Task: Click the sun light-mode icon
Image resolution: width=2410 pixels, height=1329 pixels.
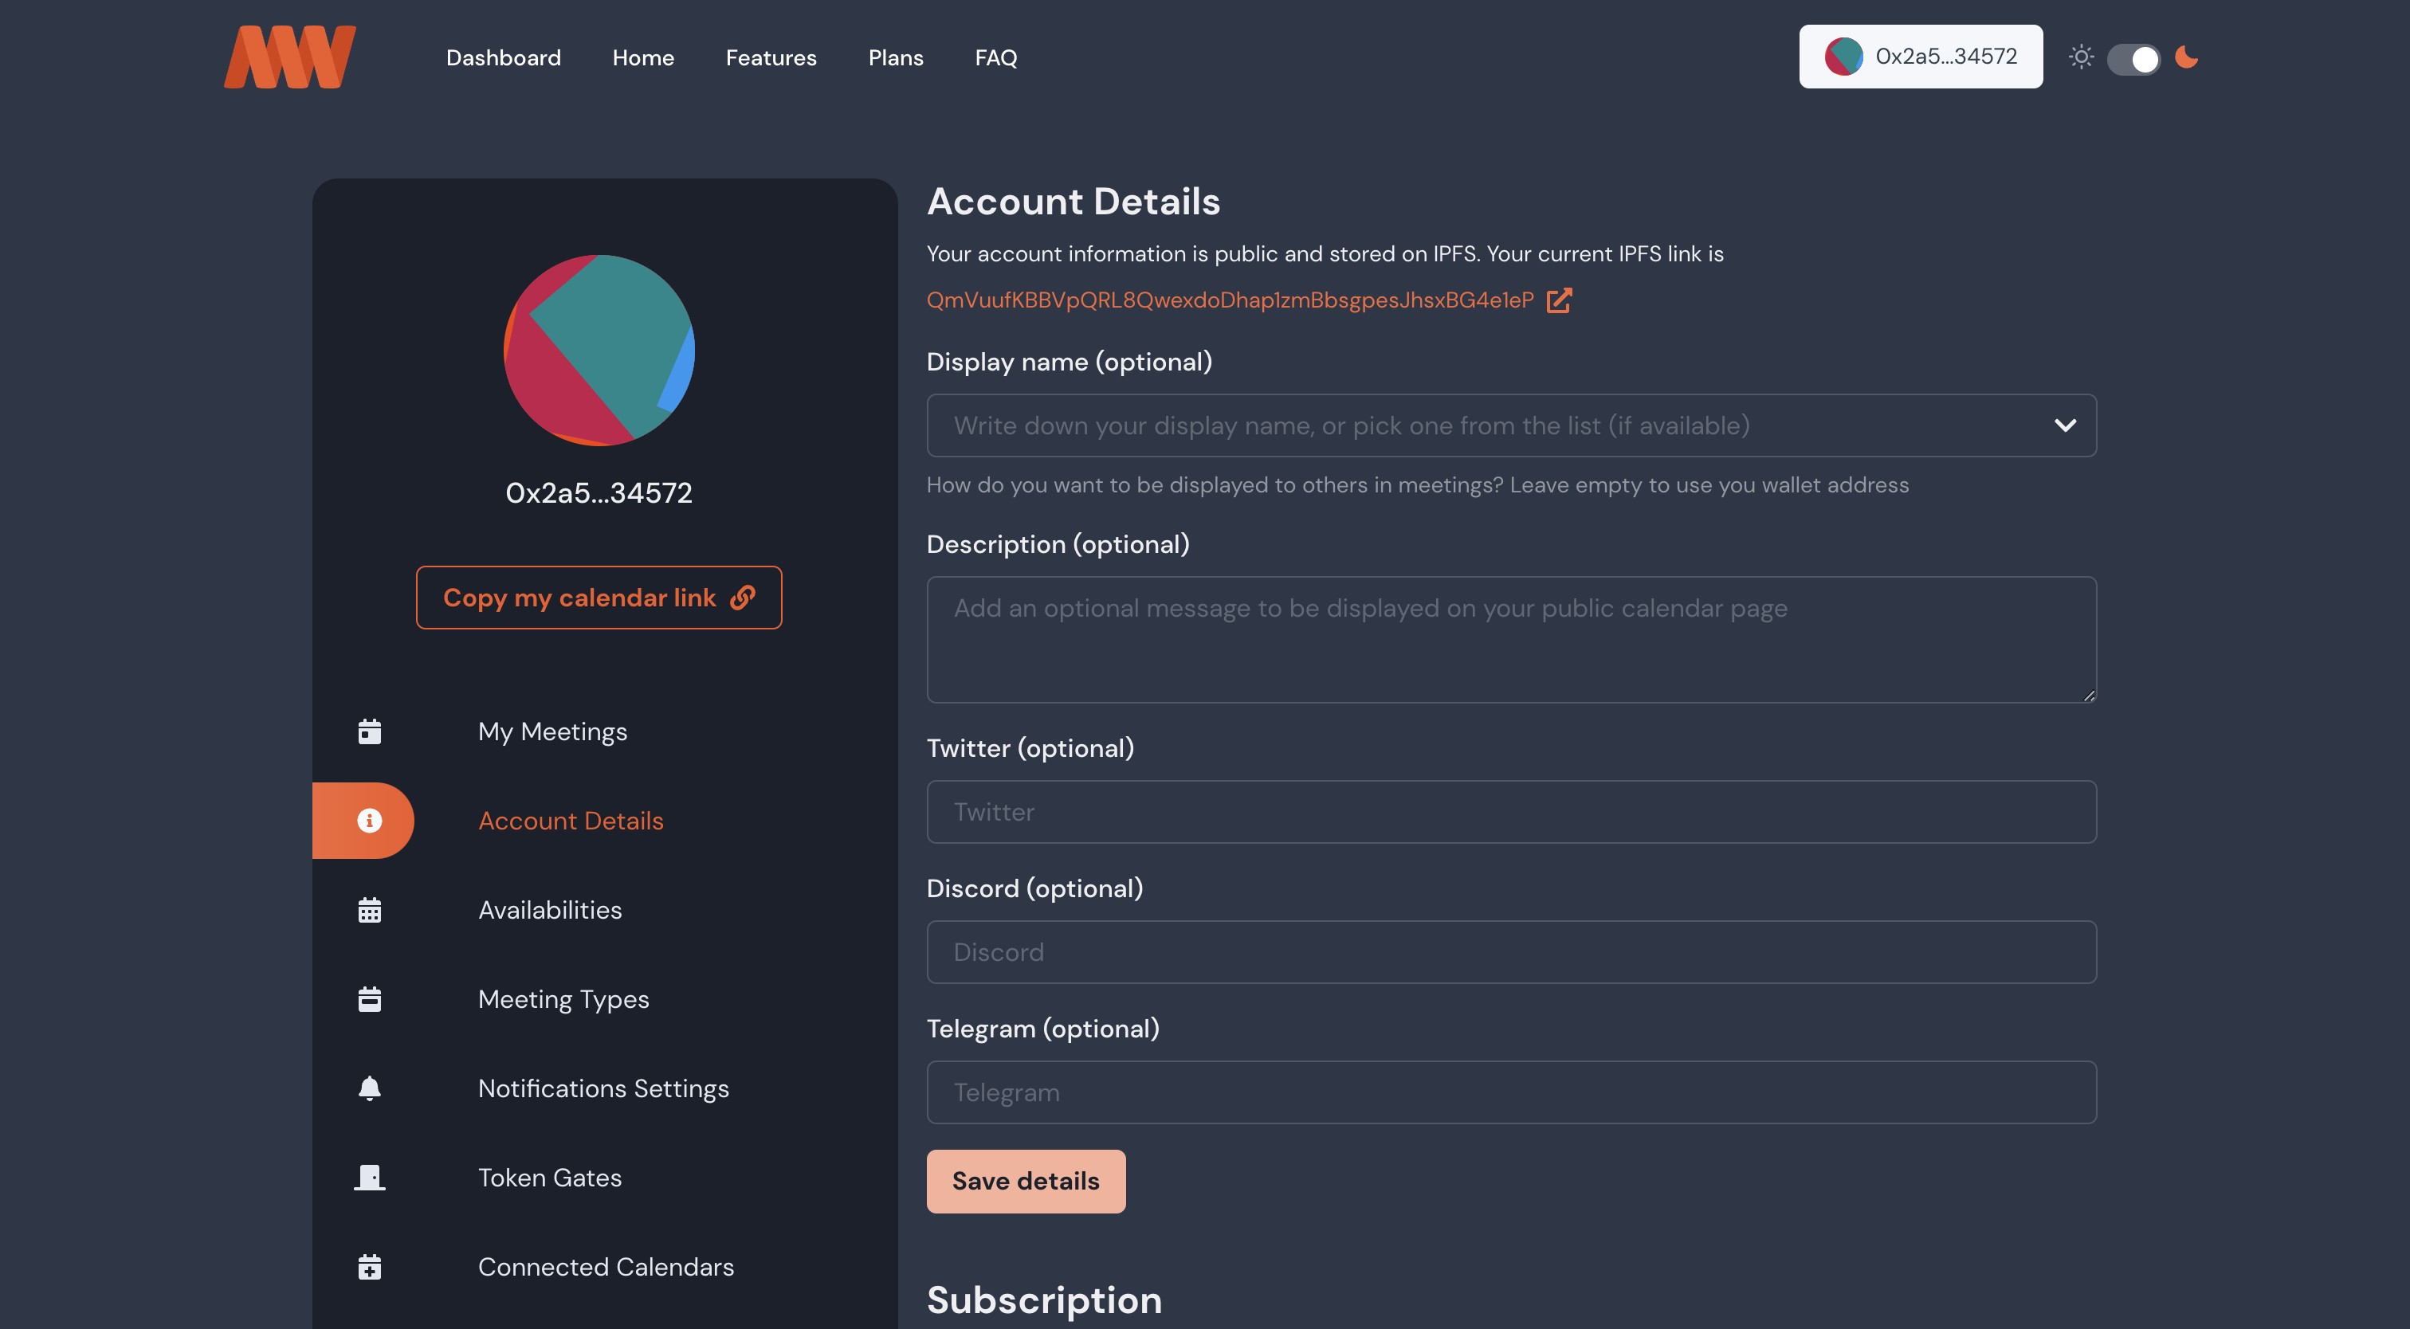Action: pos(2081,57)
